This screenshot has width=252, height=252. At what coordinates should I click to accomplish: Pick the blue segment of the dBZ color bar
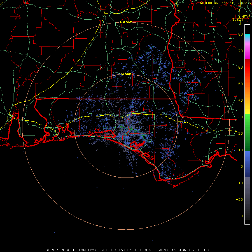[247, 164]
